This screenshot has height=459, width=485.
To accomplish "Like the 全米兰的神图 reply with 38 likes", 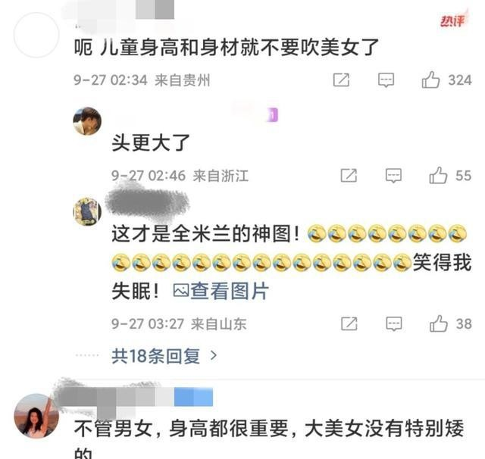I will click(439, 323).
